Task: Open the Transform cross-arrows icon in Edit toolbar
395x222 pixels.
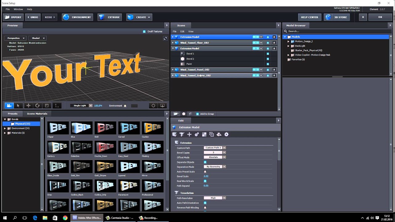Action: tap(189, 134)
